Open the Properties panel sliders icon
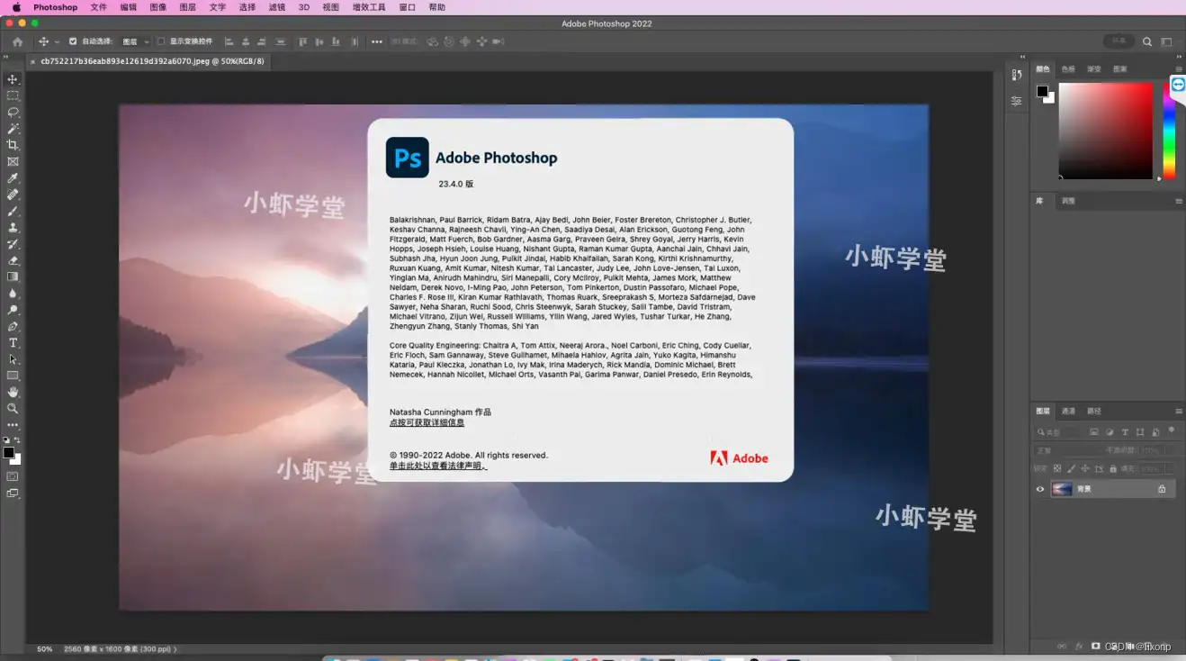Viewport: 1186px width, 661px height. click(x=1017, y=101)
